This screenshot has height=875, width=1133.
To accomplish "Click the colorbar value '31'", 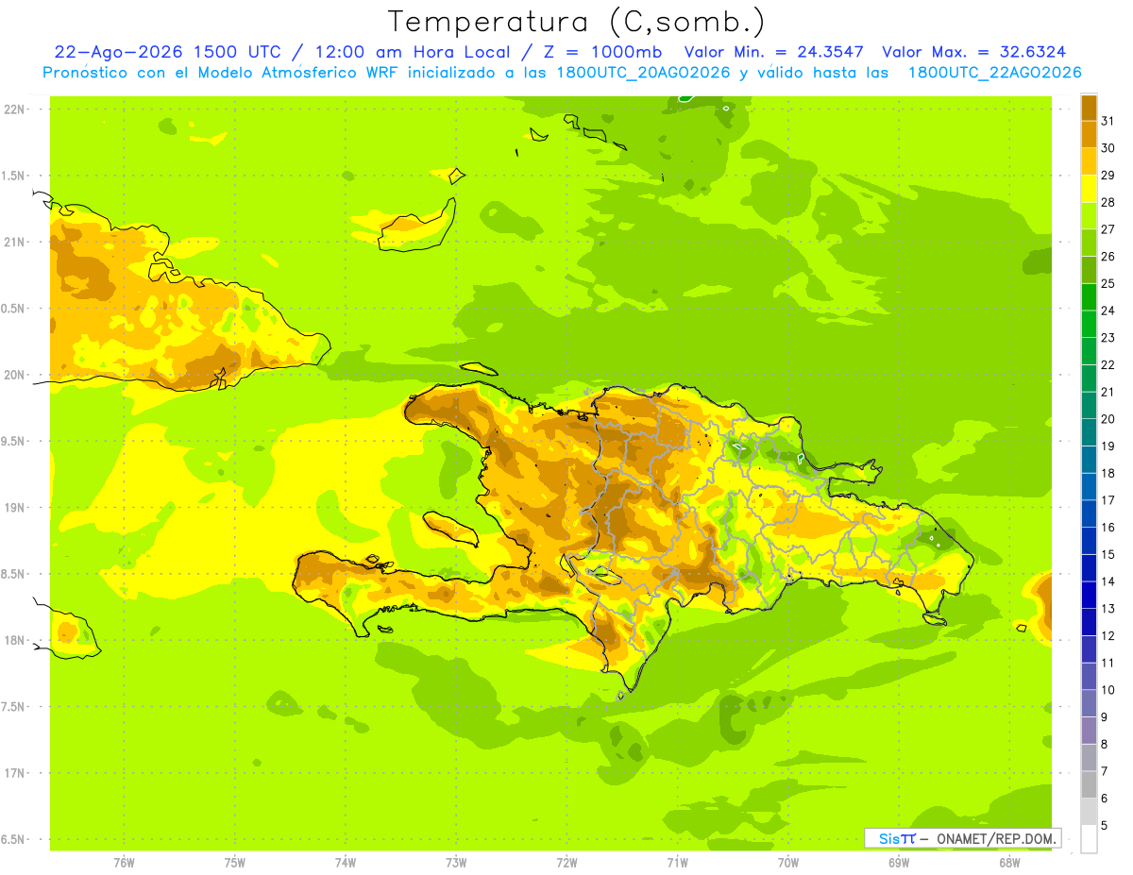I will [x=1108, y=121].
